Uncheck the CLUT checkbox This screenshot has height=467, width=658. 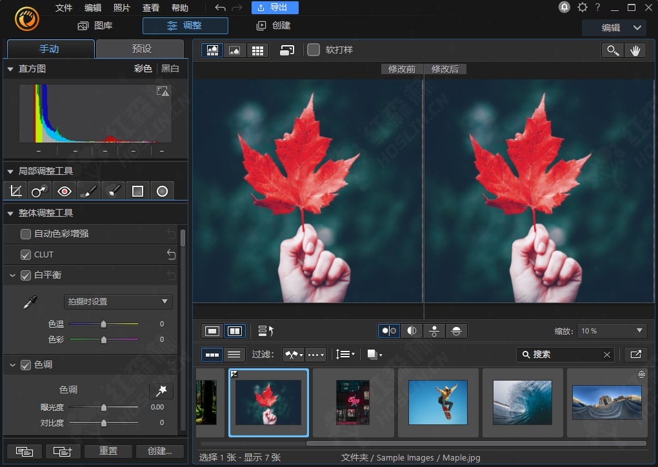pyautogui.click(x=26, y=254)
